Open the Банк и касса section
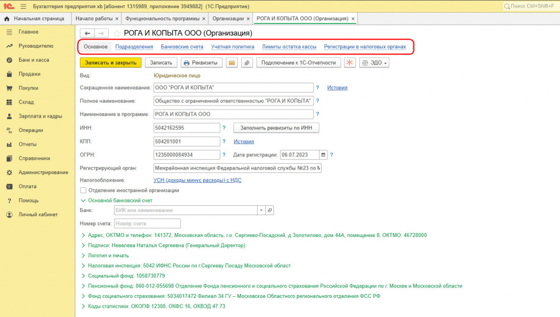 [x=34, y=60]
